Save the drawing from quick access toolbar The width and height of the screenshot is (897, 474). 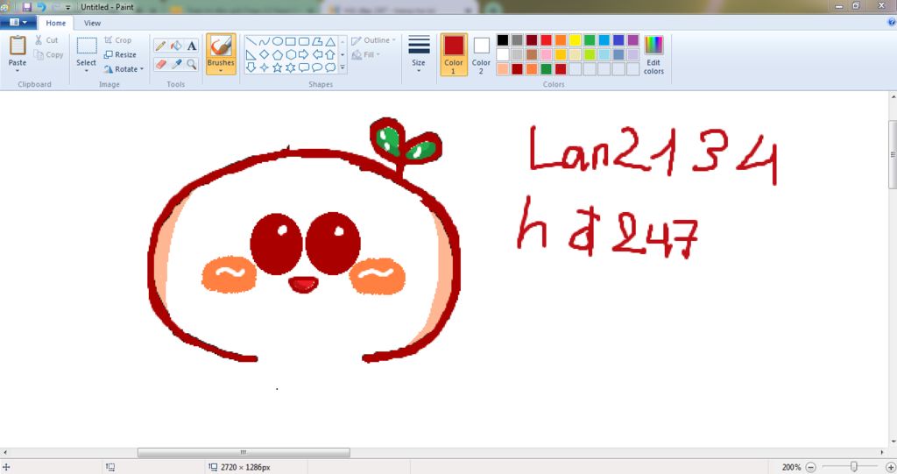(x=26, y=7)
